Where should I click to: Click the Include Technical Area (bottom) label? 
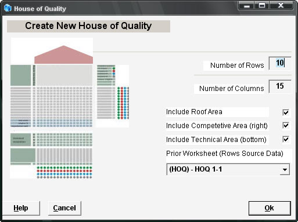pos(216,140)
